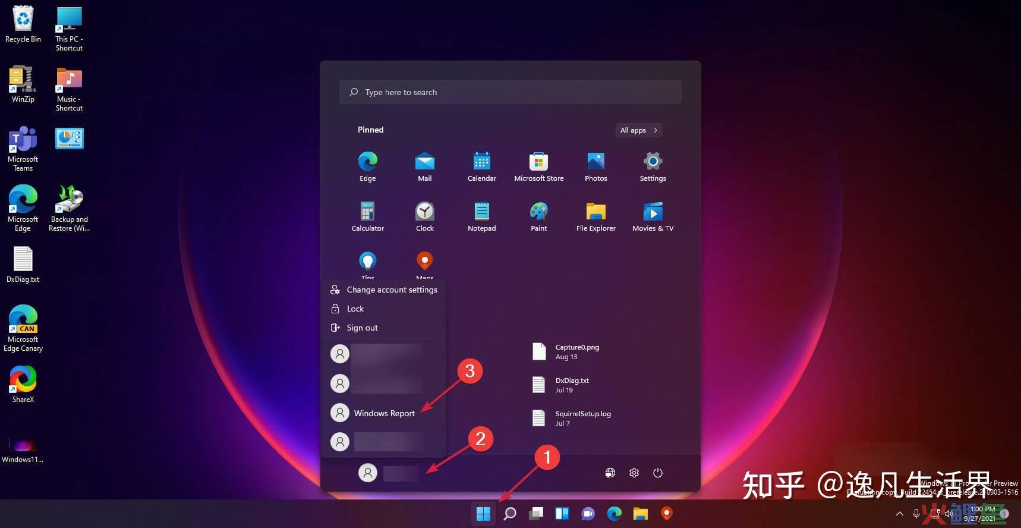Switch to Windows Report account
Screen dimensions: 1021x528
(x=384, y=413)
